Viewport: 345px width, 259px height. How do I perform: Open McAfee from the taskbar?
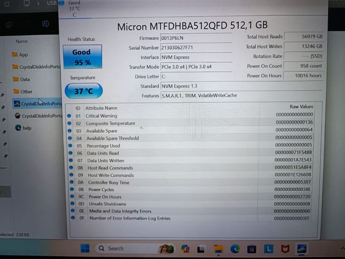(285, 249)
